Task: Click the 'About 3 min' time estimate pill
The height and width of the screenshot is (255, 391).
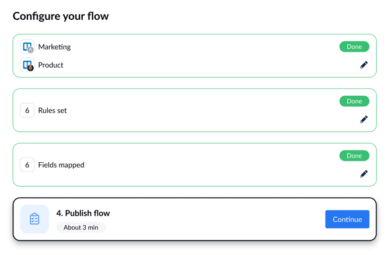Action: [x=81, y=228]
